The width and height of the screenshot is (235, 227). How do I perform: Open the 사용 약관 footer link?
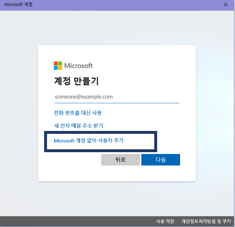tap(165, 221)
